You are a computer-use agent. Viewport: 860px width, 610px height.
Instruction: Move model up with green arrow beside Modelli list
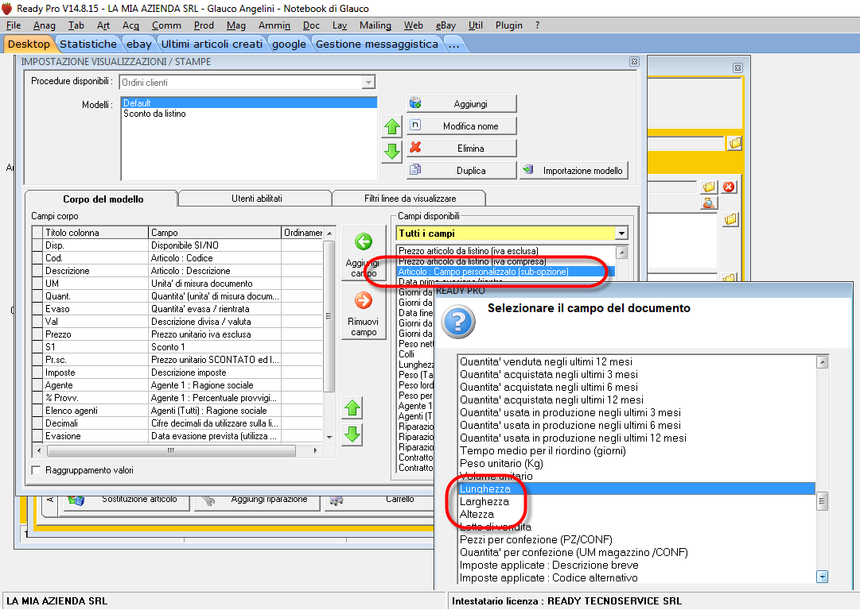[x=391, y=127]
